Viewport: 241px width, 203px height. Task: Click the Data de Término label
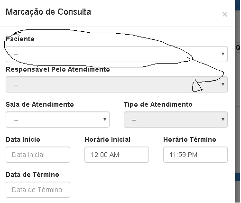pyautogui.click(x=32, y=175)
